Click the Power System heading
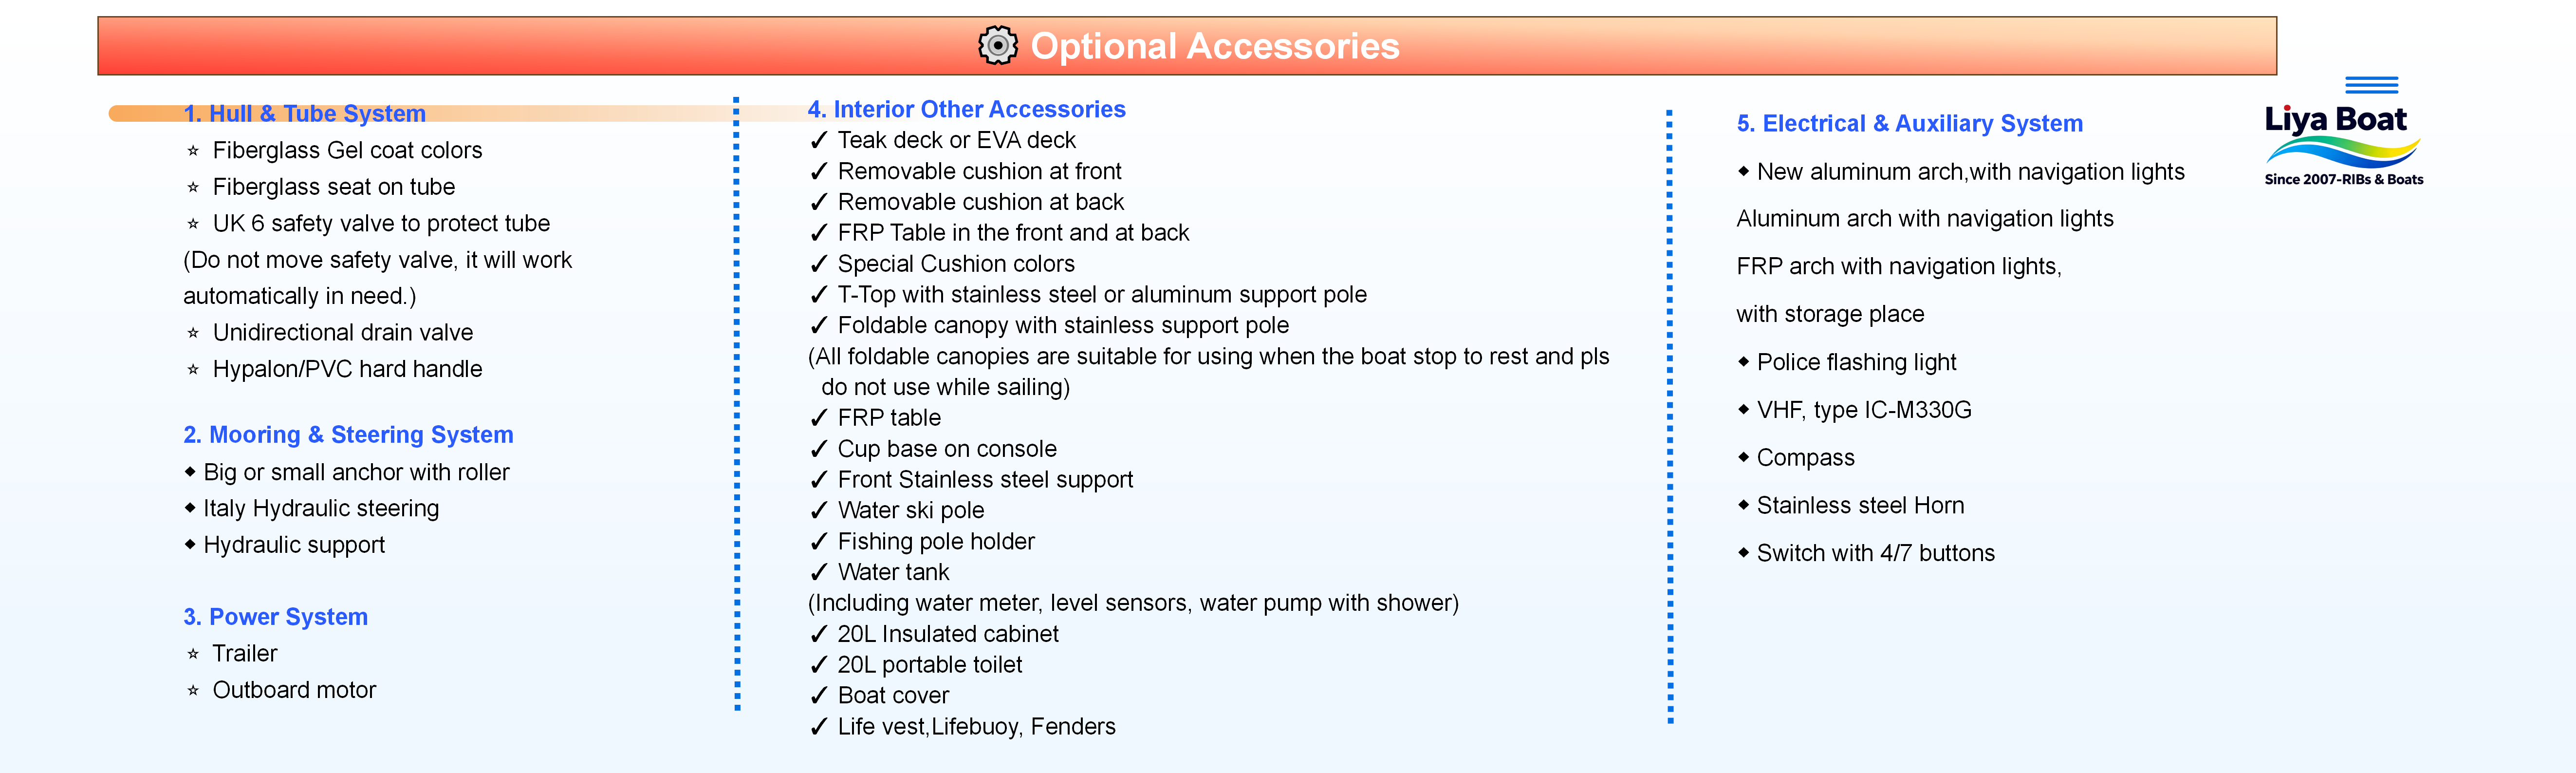This screenshot has height=773, width=2576. tap(275, 617)
